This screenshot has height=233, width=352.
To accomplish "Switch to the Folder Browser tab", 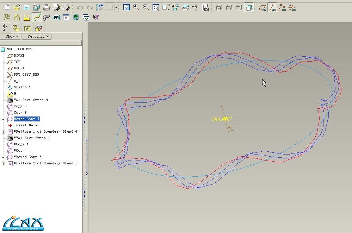I will 16,28.
